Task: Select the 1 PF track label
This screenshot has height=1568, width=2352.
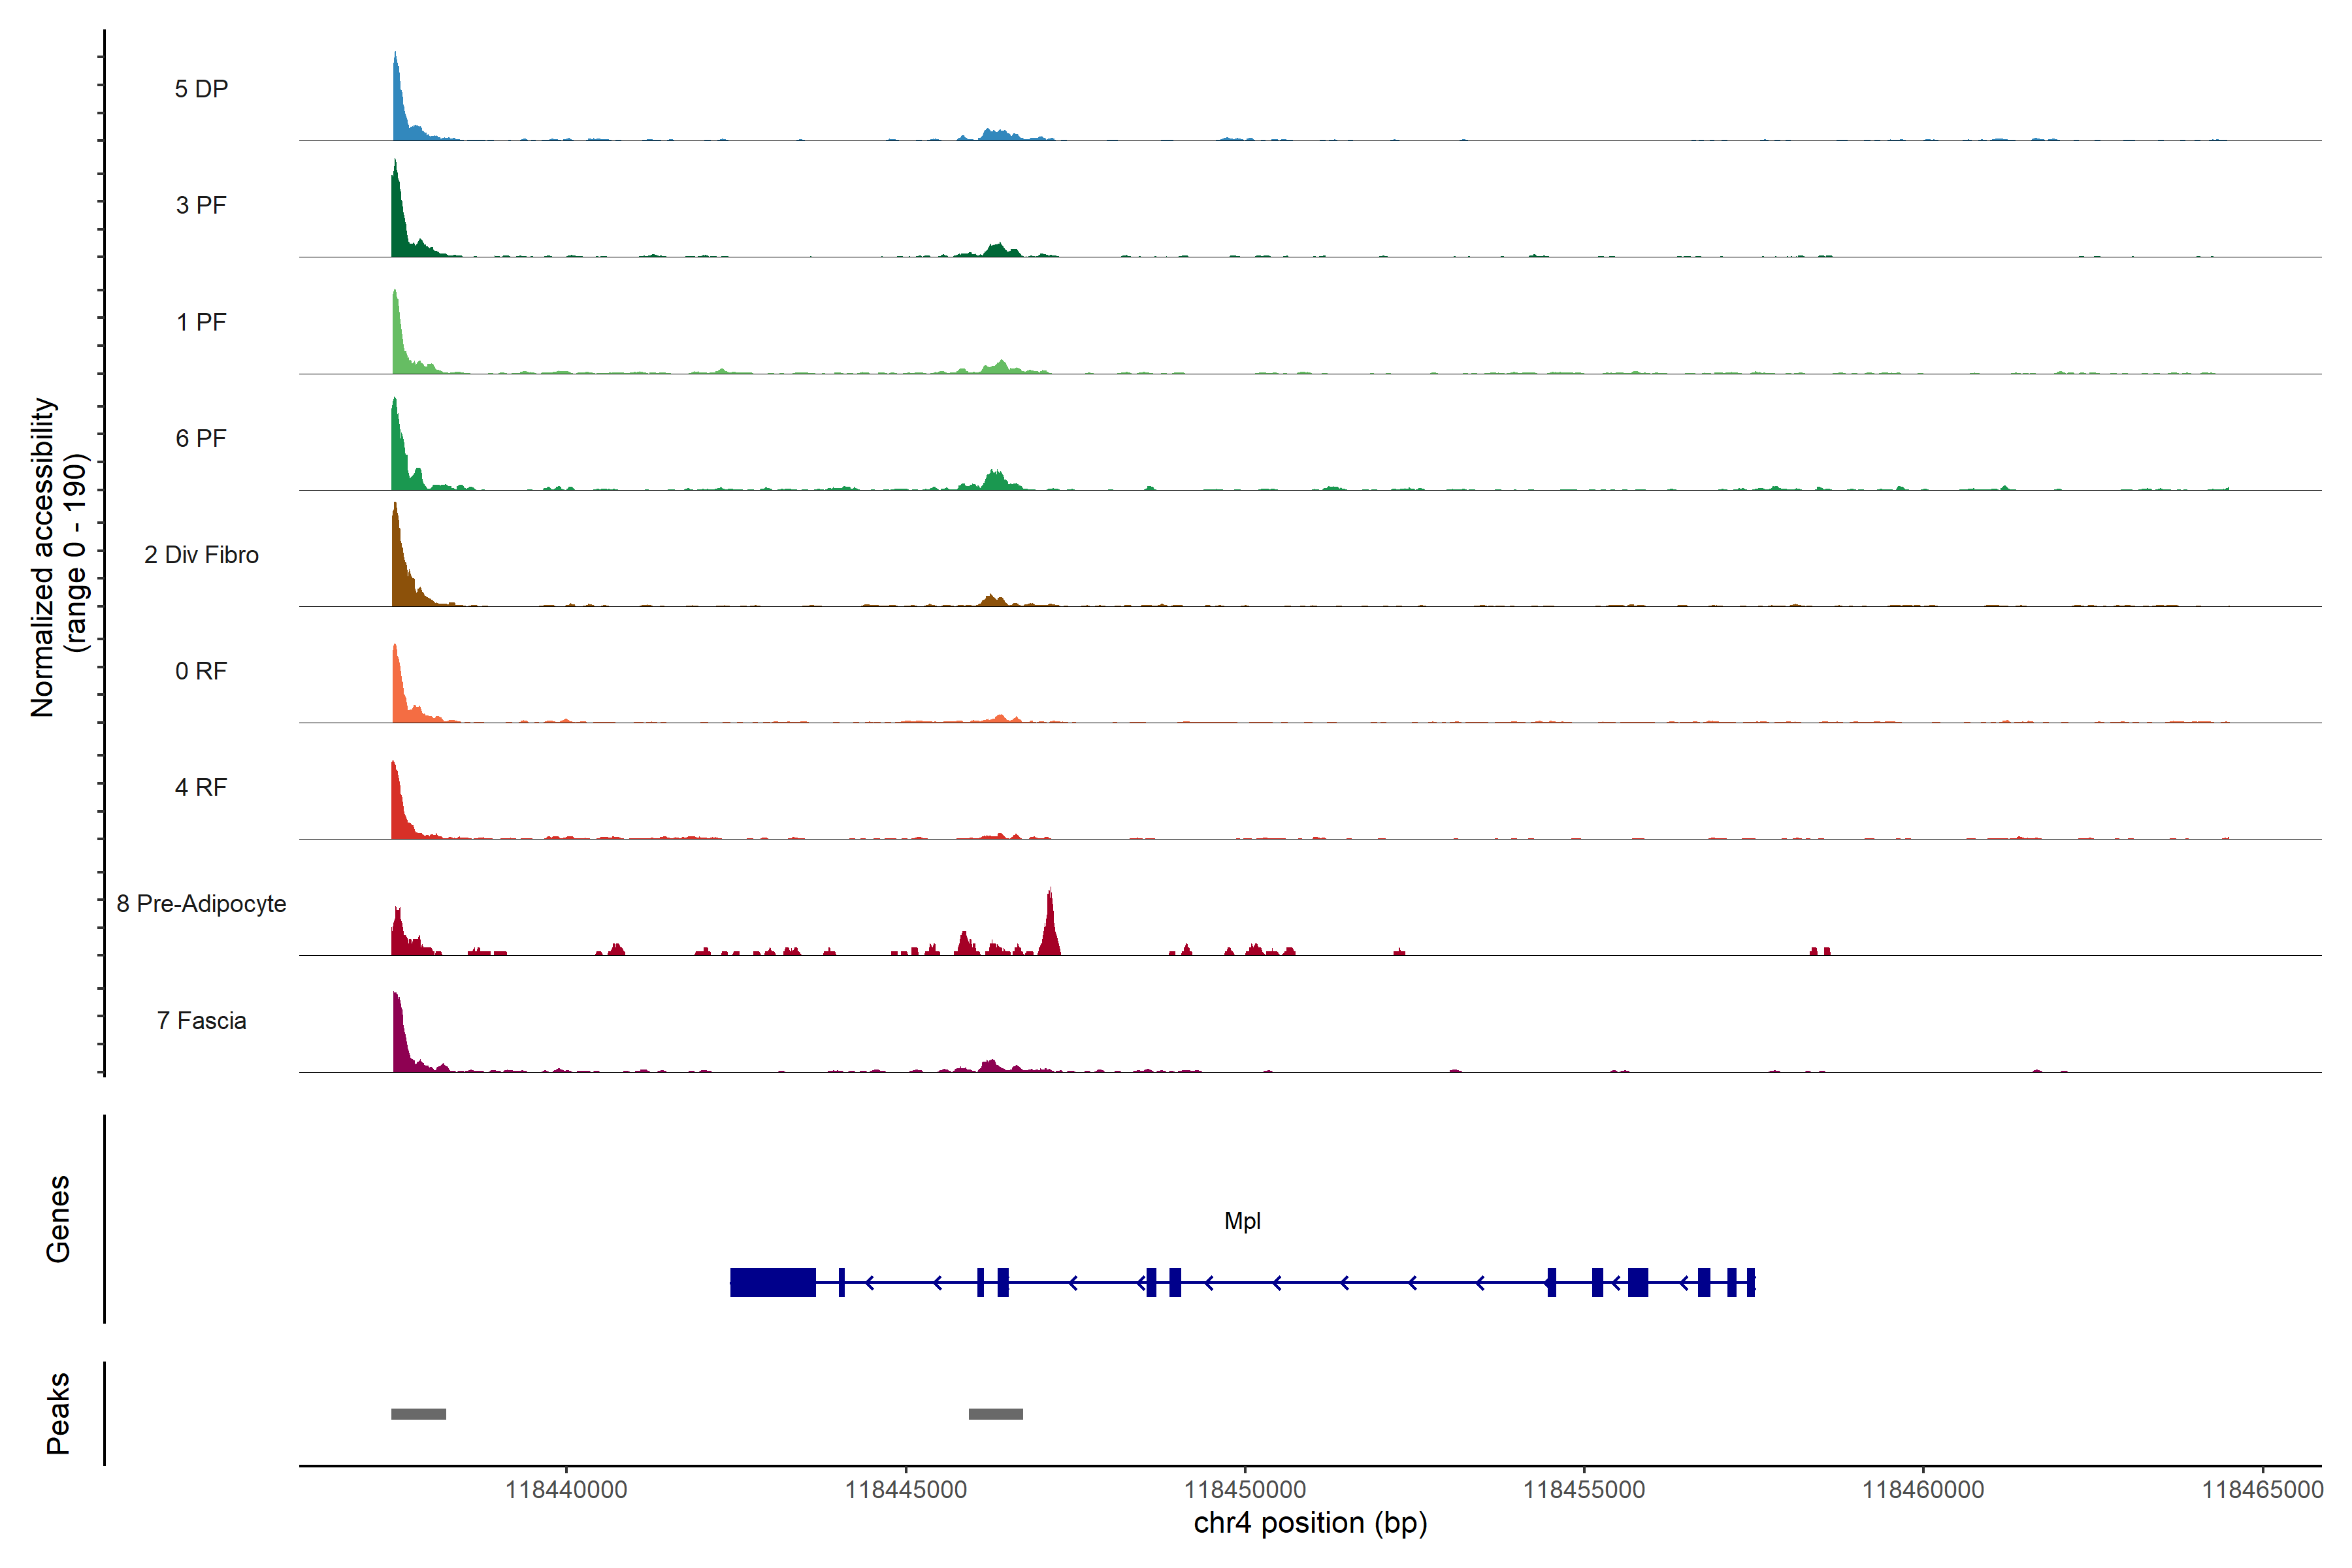Action: pyautogui.click(x=201, y=322)
